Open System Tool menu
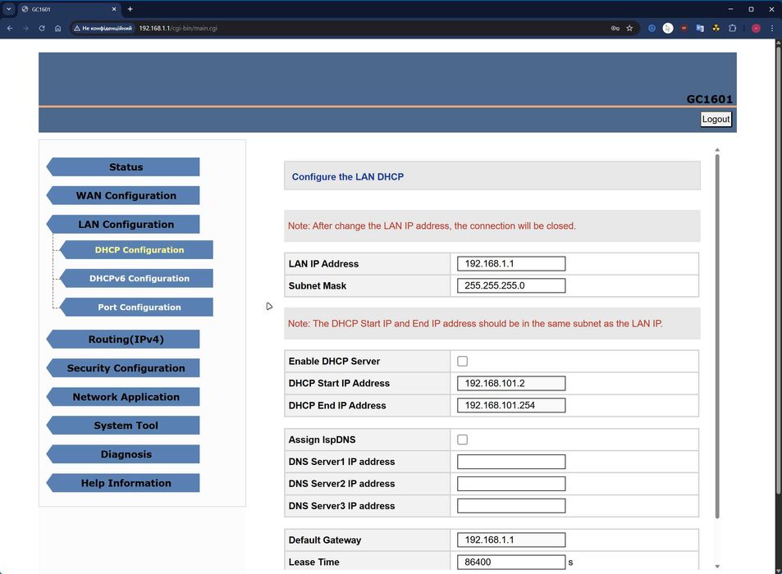 pyautogui.click(x=123, y=426)
